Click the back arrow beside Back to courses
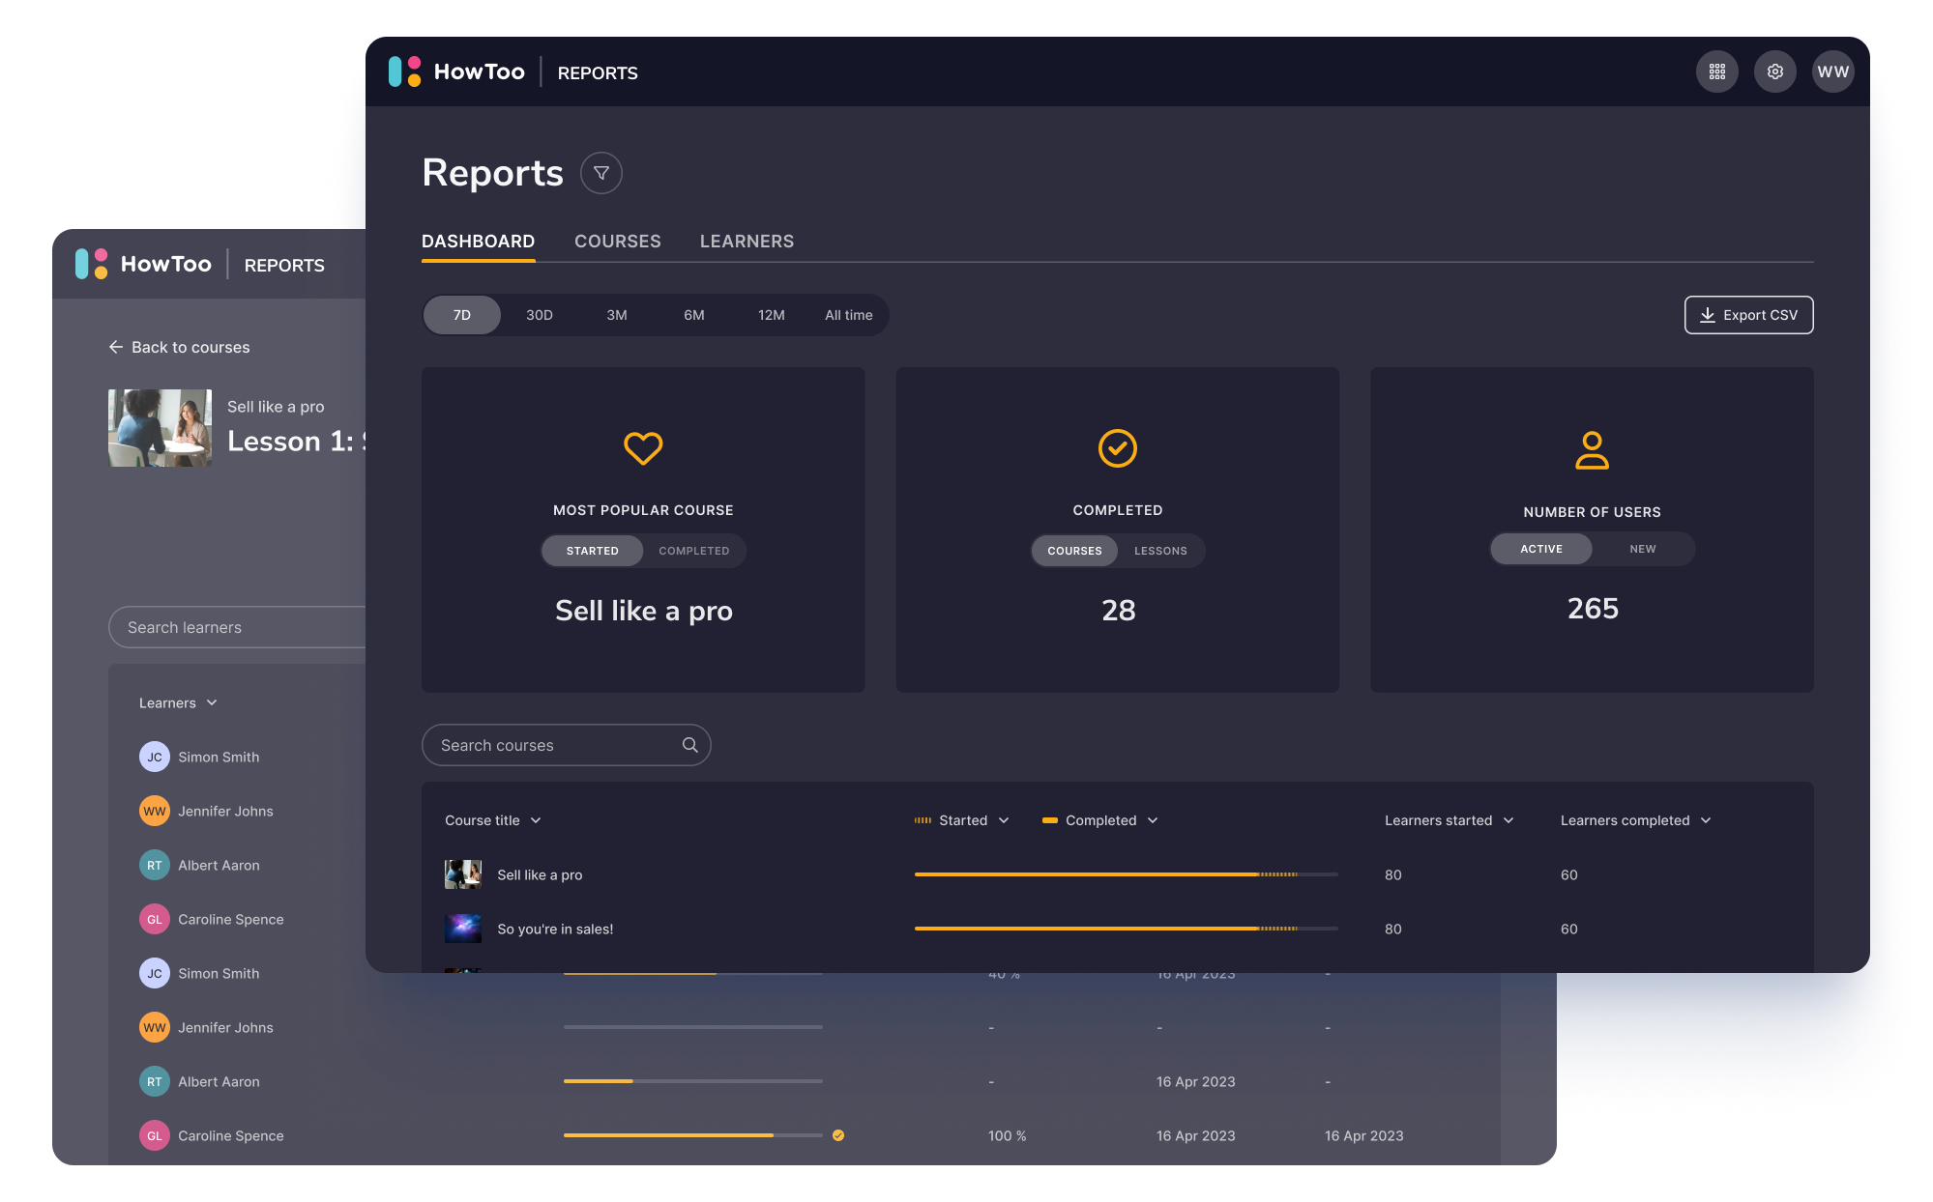The width and height of the screenshot is (1933, 1202). [x=116, y=347]
